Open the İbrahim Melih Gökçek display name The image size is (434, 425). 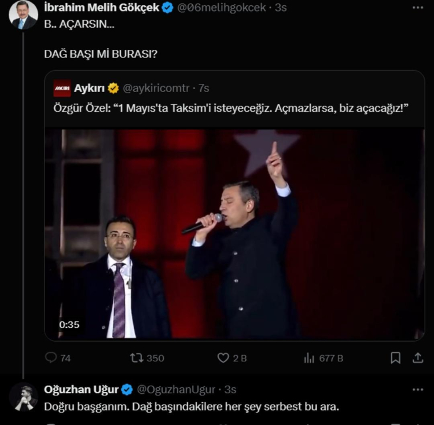pos(101,8)
